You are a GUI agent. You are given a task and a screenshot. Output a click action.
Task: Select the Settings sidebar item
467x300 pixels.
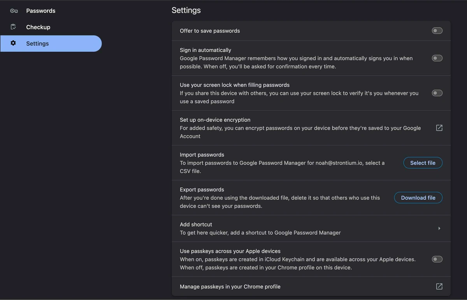(x=51, y=44)
